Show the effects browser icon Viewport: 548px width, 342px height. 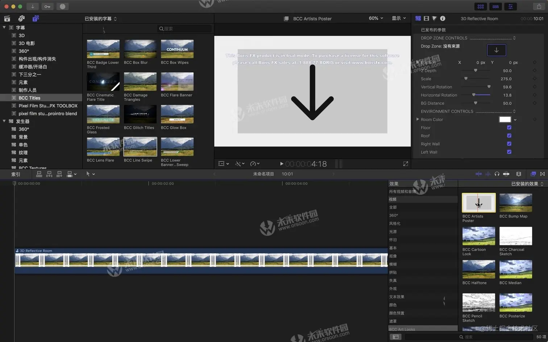tap(533, 174)
